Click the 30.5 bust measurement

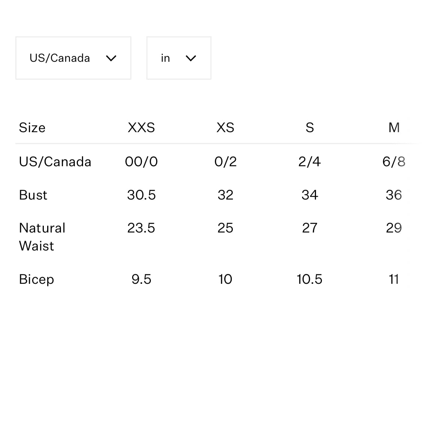(x=141, y=195)
